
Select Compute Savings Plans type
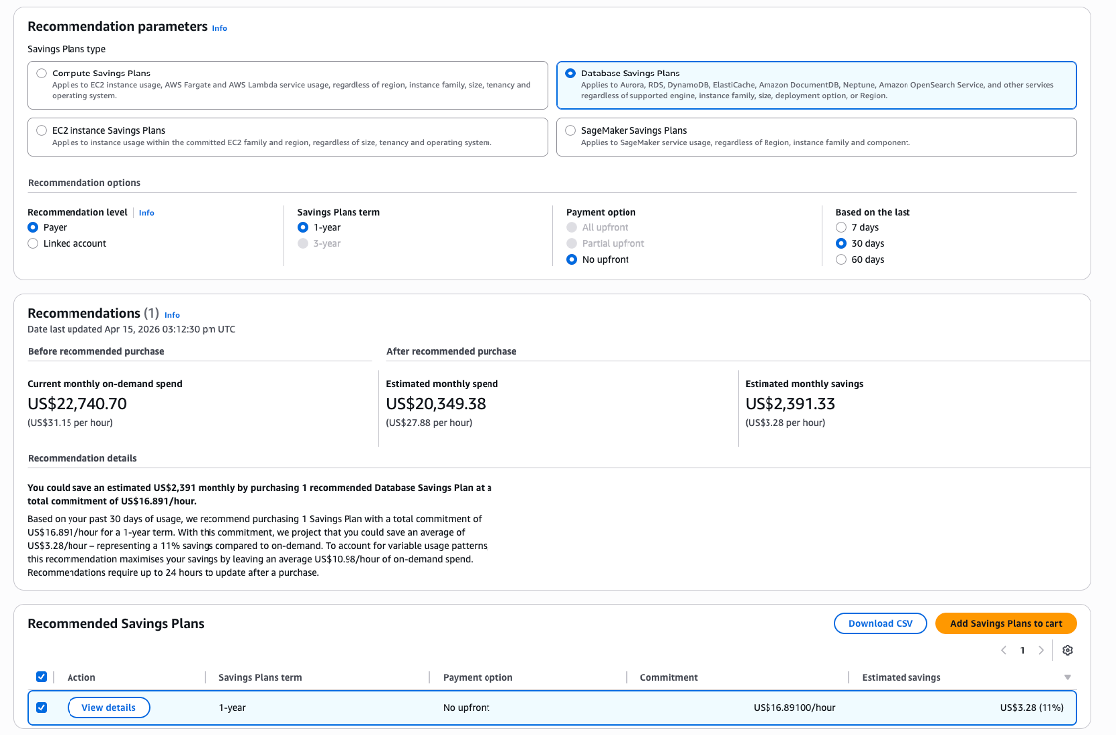click(42, 73)
